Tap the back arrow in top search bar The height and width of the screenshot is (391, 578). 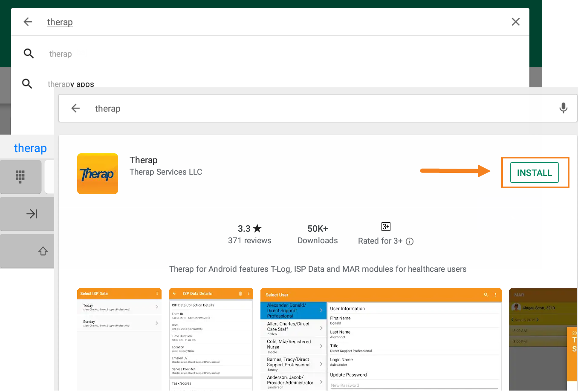pos(28,22)
